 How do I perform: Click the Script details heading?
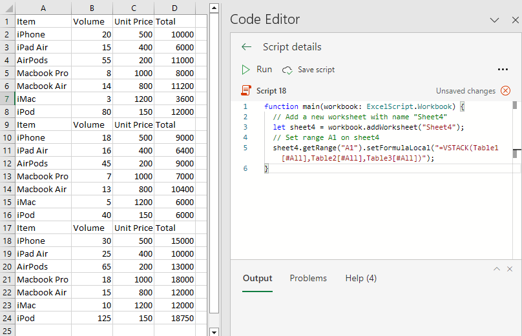[x=292, y=47]
